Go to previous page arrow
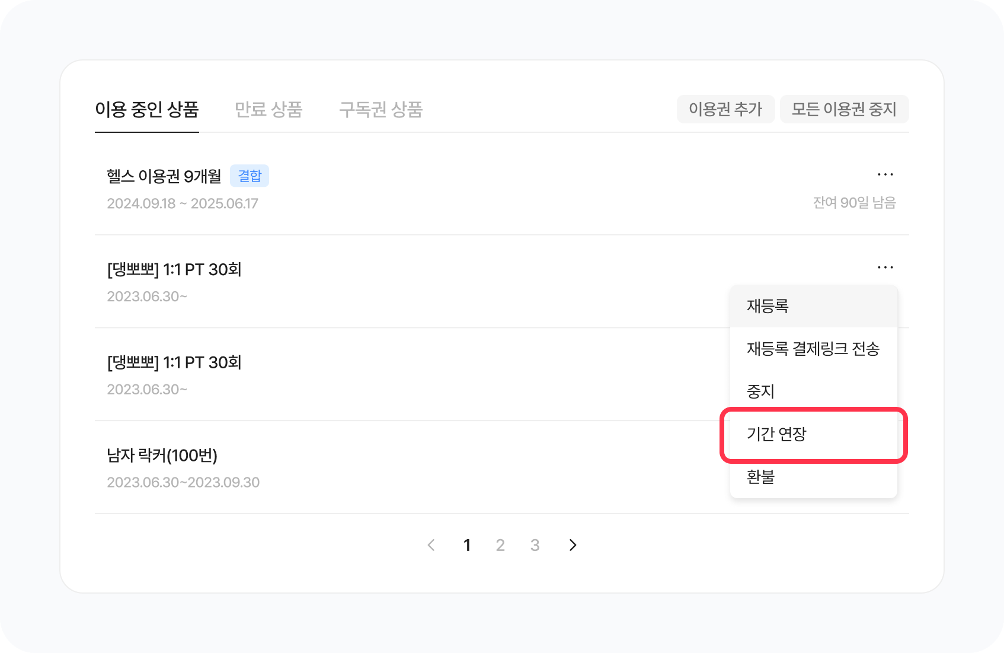Viewport: 1004px width, 653px height. coord(431,545)
